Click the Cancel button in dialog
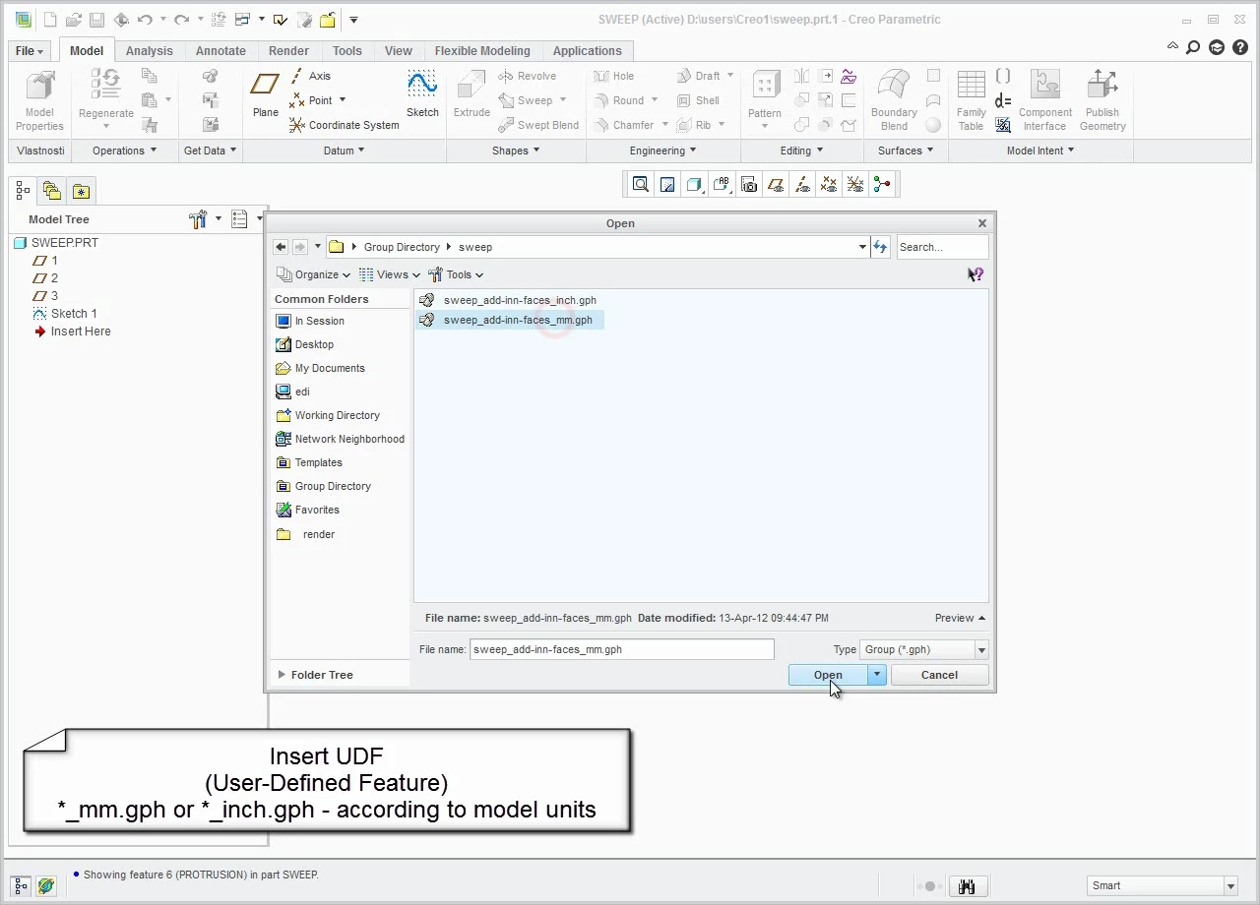The image size is (1260, 905). (x=939, y=675)
